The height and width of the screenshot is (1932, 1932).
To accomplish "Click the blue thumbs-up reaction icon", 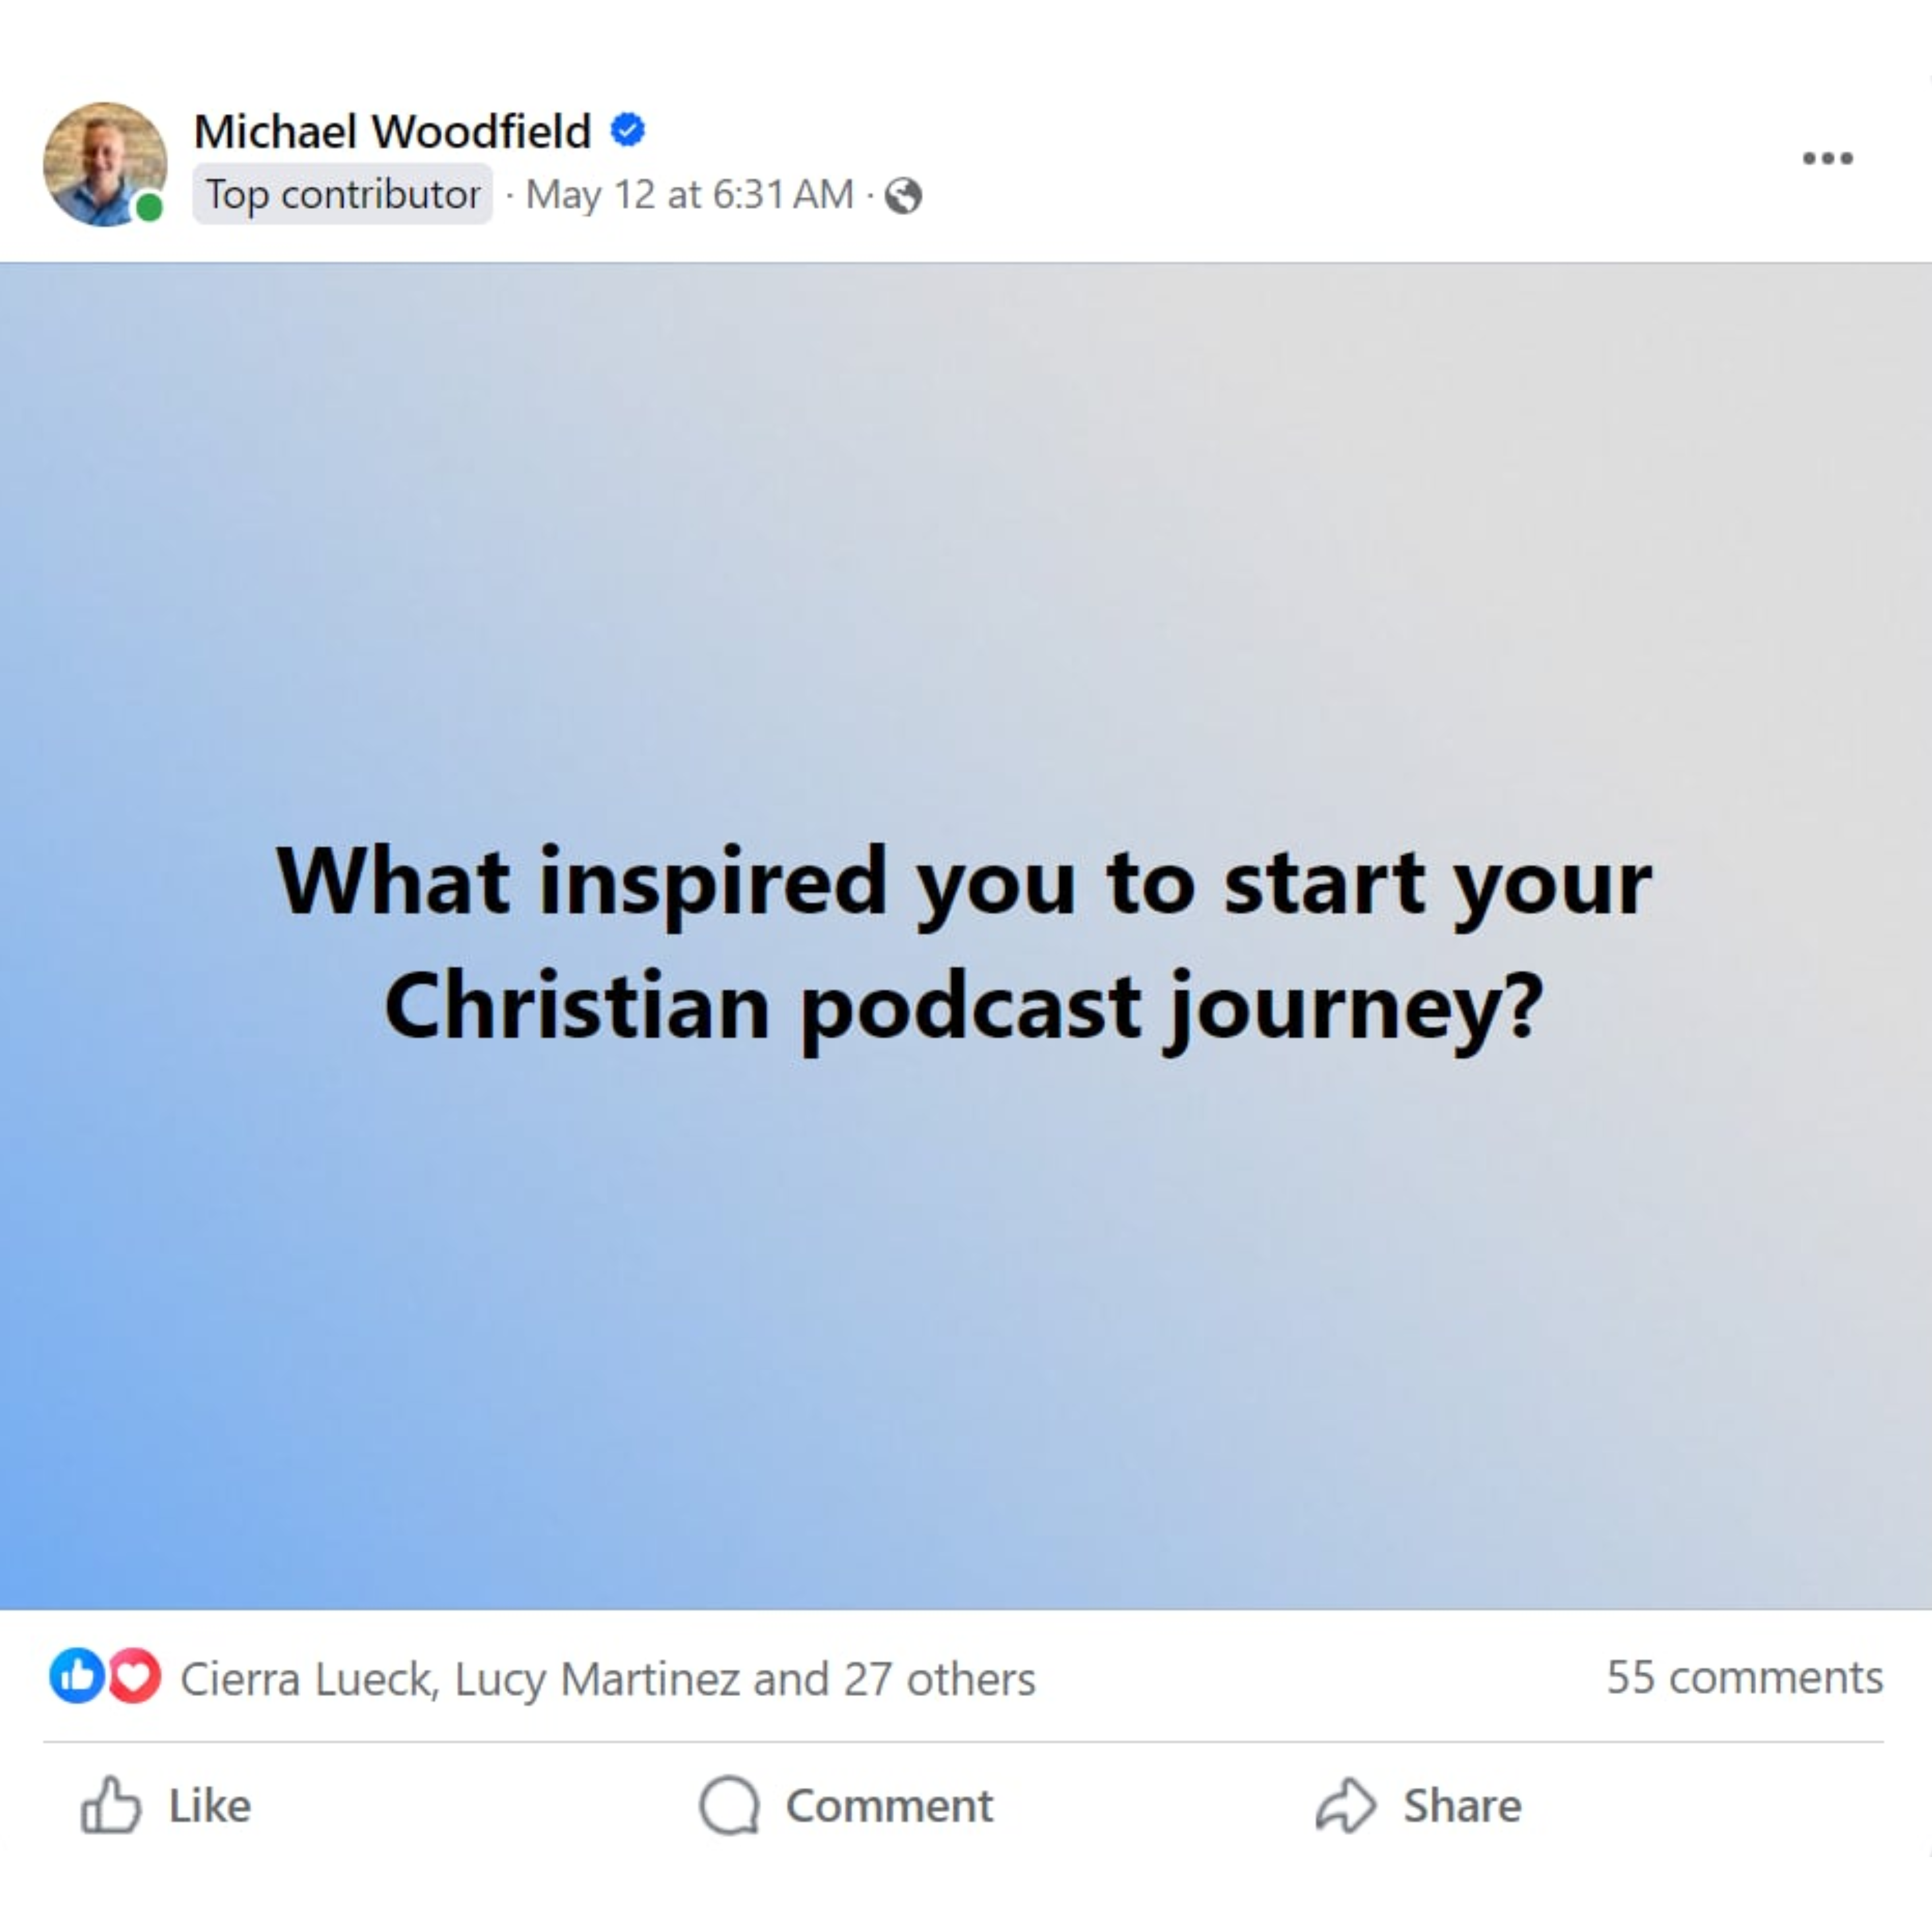I will pos(77,1675).
